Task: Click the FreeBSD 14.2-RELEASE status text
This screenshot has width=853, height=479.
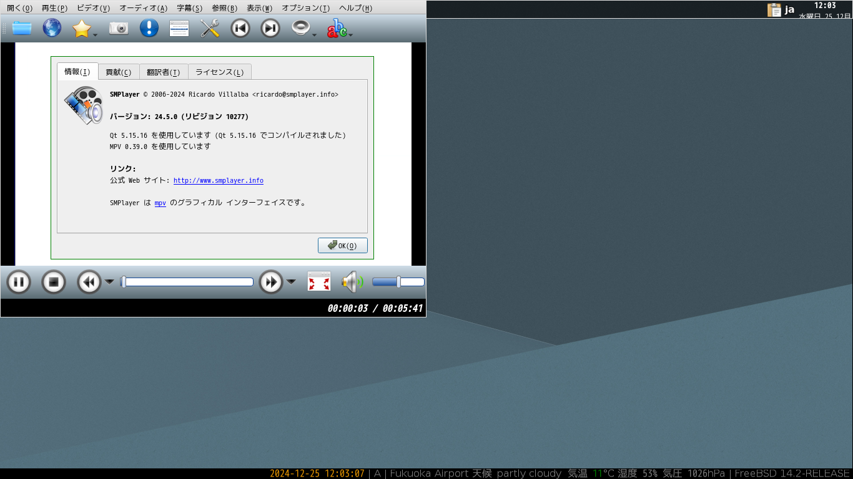Action: coord(792,473)
